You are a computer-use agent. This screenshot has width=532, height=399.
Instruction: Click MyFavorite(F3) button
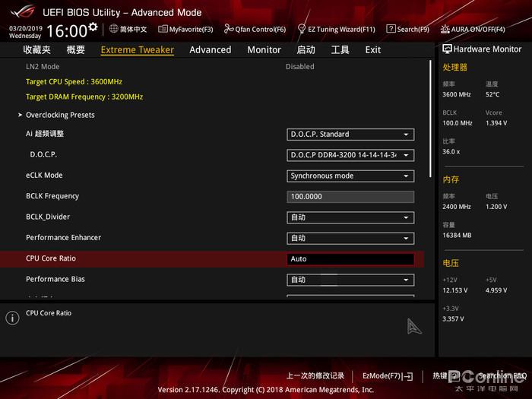click(185, 29)
